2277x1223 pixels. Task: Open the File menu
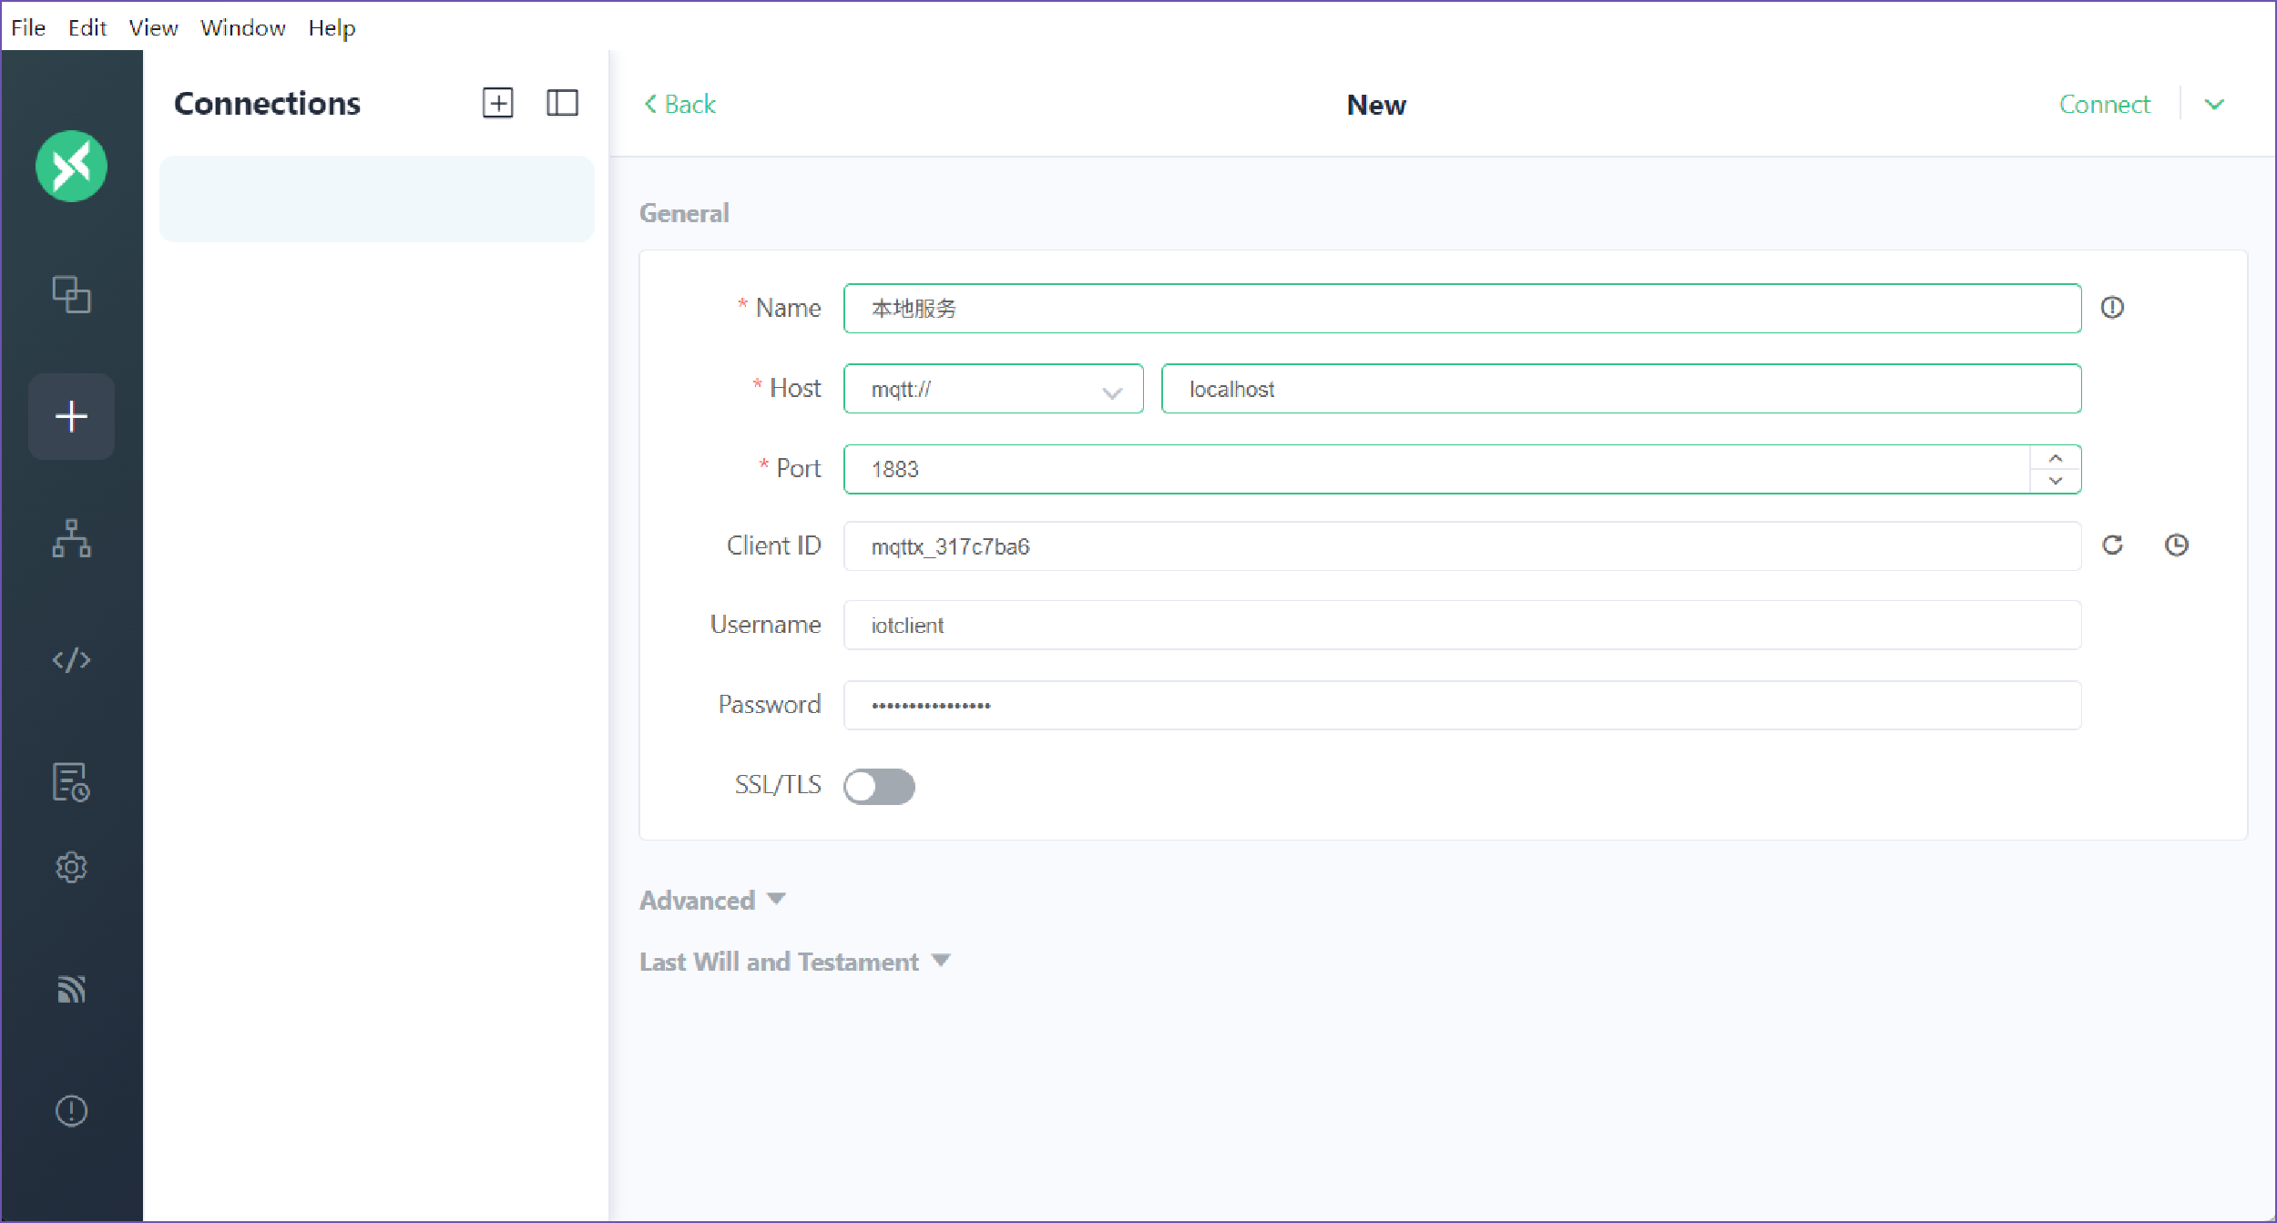coord(28,27)
